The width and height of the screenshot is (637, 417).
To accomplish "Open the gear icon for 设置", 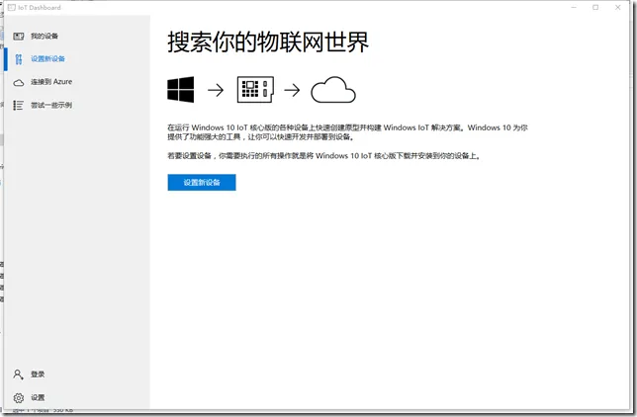I will tap(19, 398).
